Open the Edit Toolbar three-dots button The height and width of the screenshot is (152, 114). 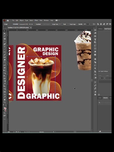[5, 119]
